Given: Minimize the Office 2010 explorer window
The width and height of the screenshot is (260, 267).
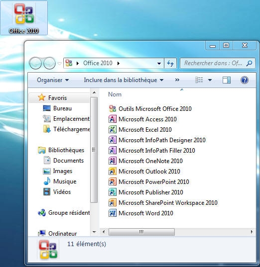Looking at the screenshot, I should [x=213, y=45].
